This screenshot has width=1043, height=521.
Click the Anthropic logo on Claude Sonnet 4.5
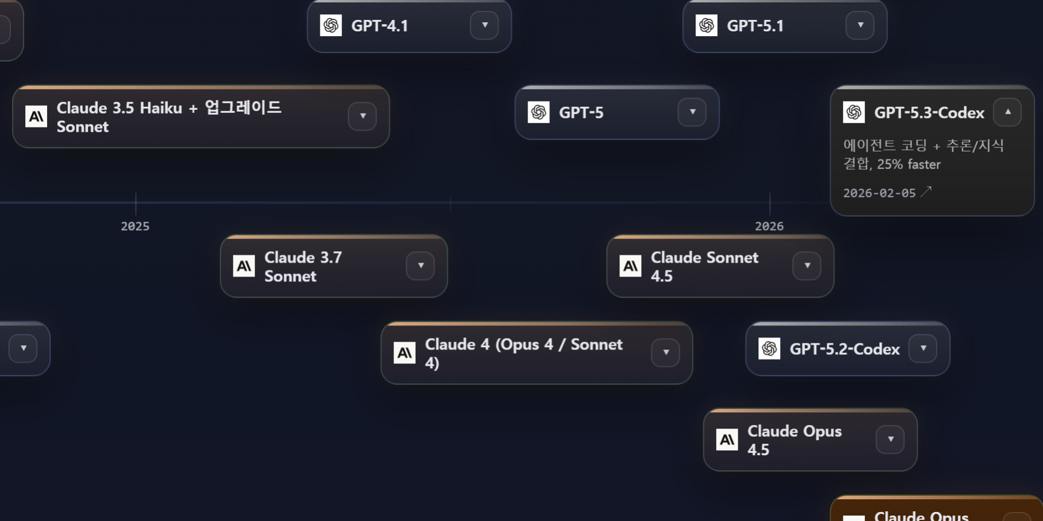click(x=630, y=266)
